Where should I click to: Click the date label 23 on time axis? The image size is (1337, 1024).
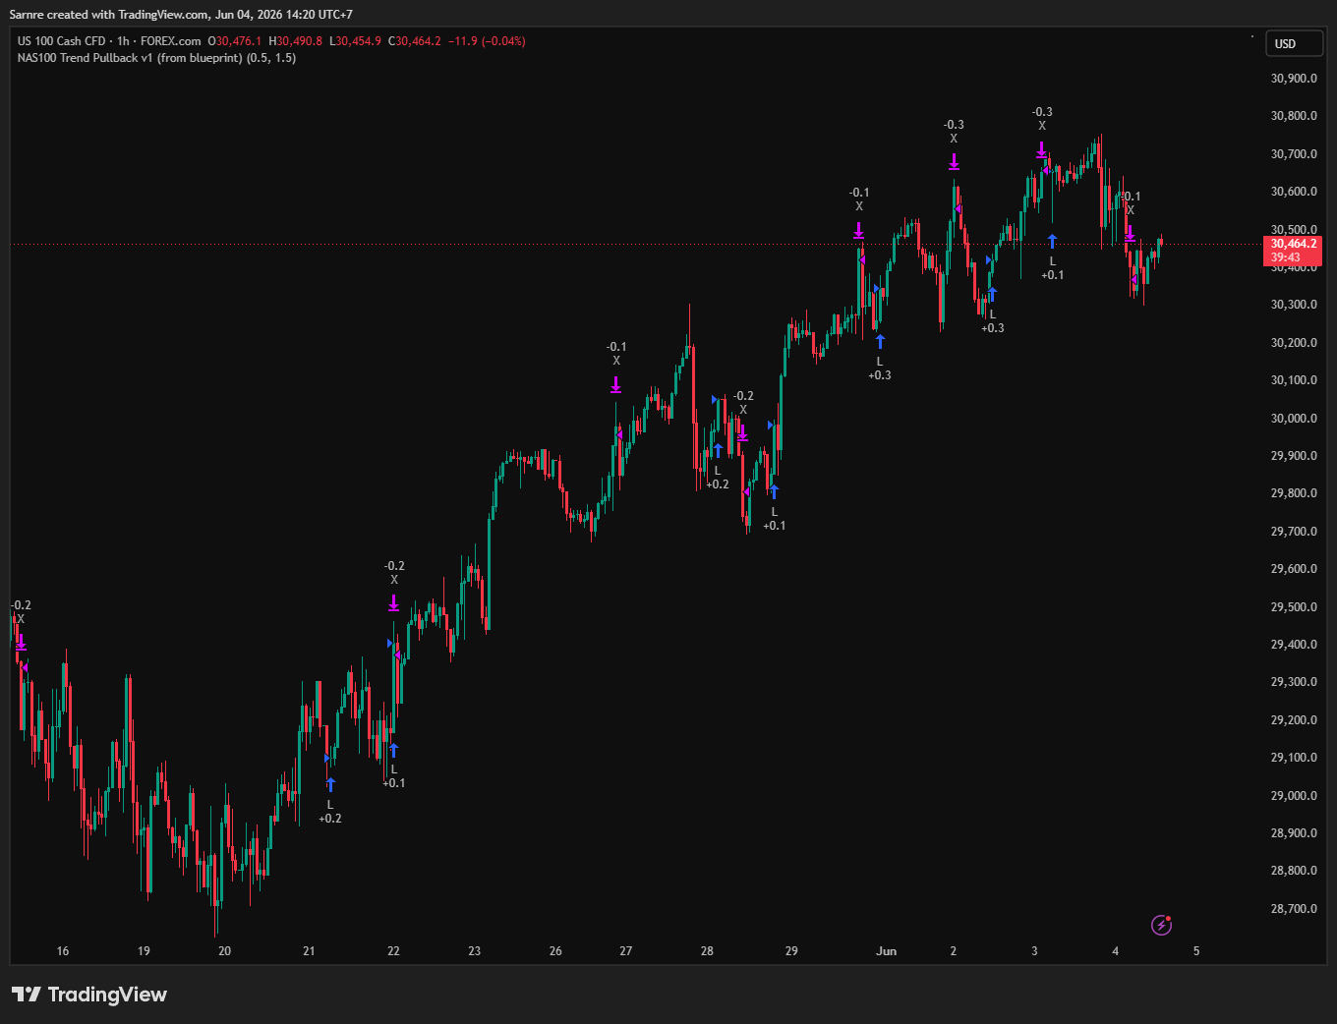[x=475, y=951]
